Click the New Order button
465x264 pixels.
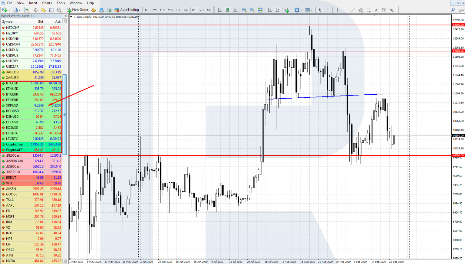click(78, 10)
